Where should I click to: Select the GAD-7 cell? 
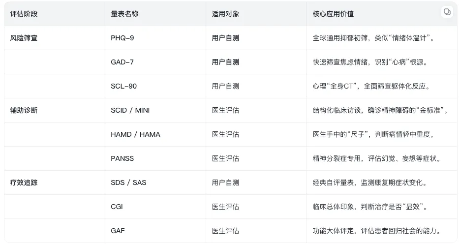(x=122, y=62)
